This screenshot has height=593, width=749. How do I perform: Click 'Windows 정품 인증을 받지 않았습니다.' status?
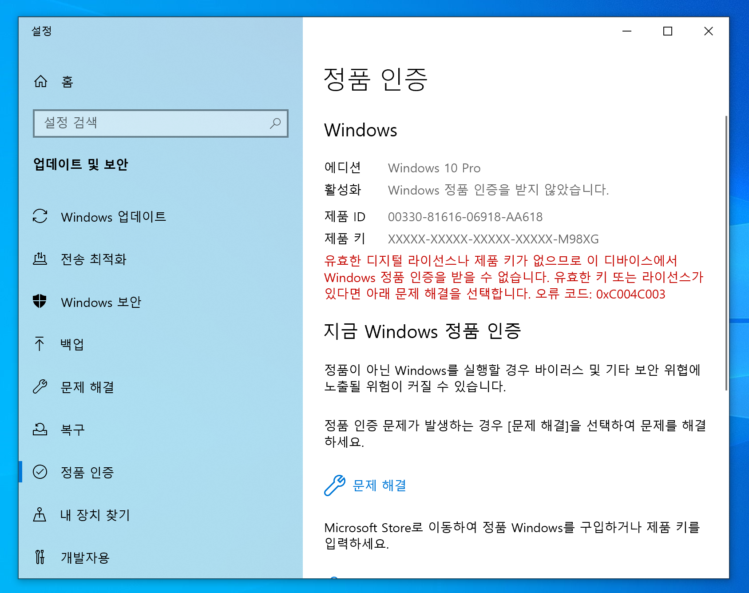499,190
